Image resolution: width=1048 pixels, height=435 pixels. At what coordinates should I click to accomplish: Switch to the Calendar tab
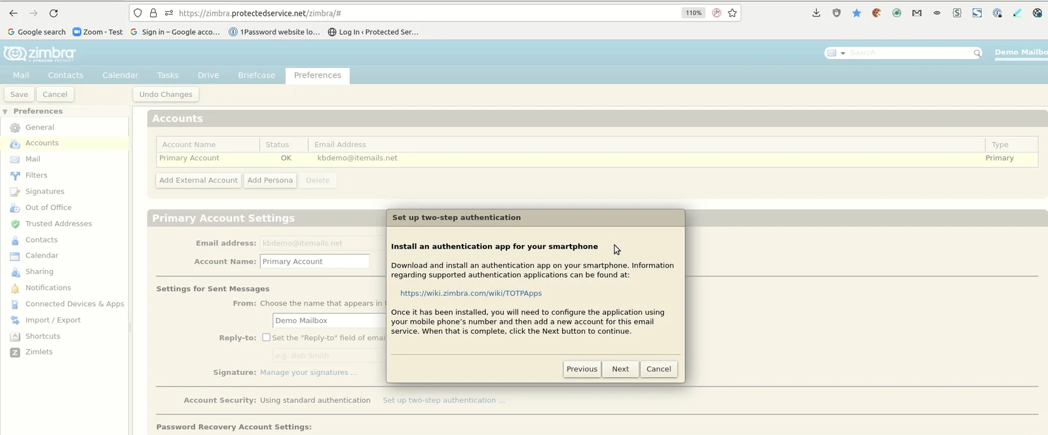[x=120, y=75]
